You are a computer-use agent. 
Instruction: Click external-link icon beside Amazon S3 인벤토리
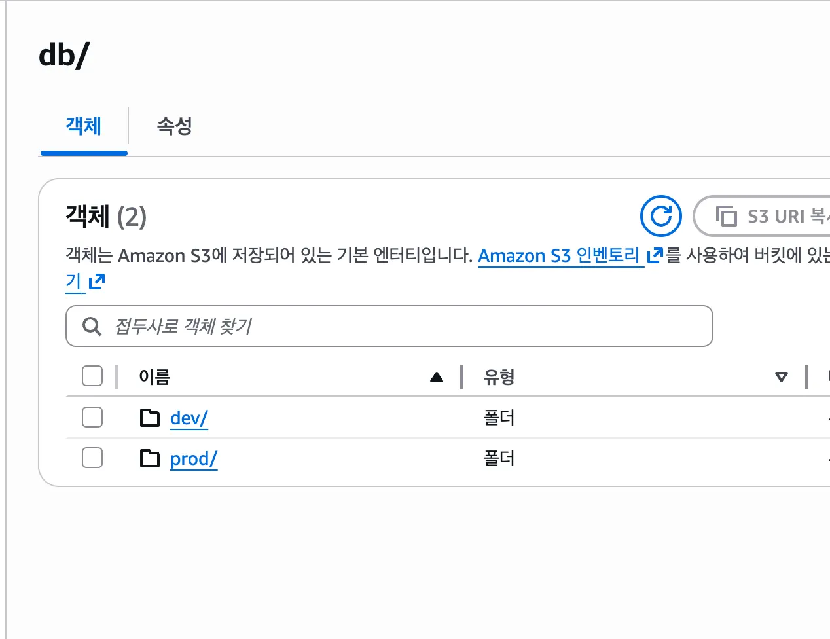pos(655,255)
